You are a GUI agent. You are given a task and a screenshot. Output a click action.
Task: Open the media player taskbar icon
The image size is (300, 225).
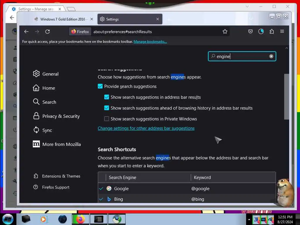43,219
